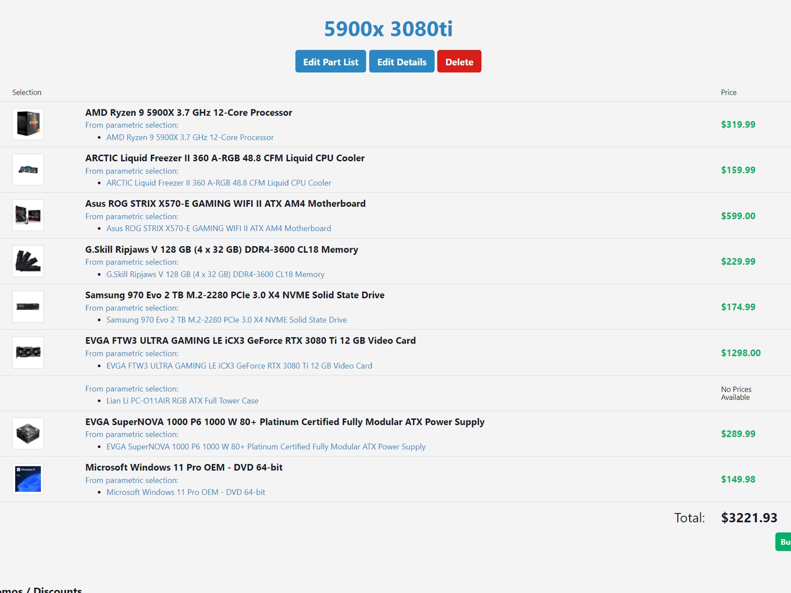Click the Total: label
The width and height of the screenshot is (791, 593).
pyautogui.click(x=689, y=518)
